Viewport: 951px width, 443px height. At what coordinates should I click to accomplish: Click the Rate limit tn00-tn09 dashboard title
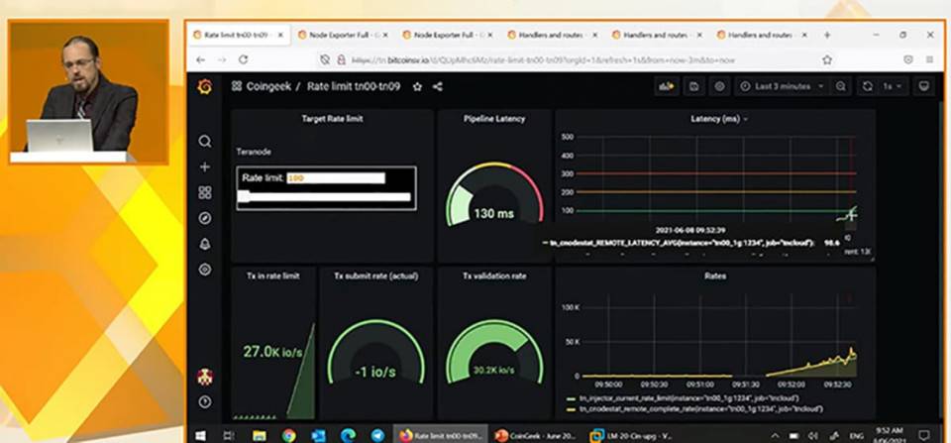point(354,87)
